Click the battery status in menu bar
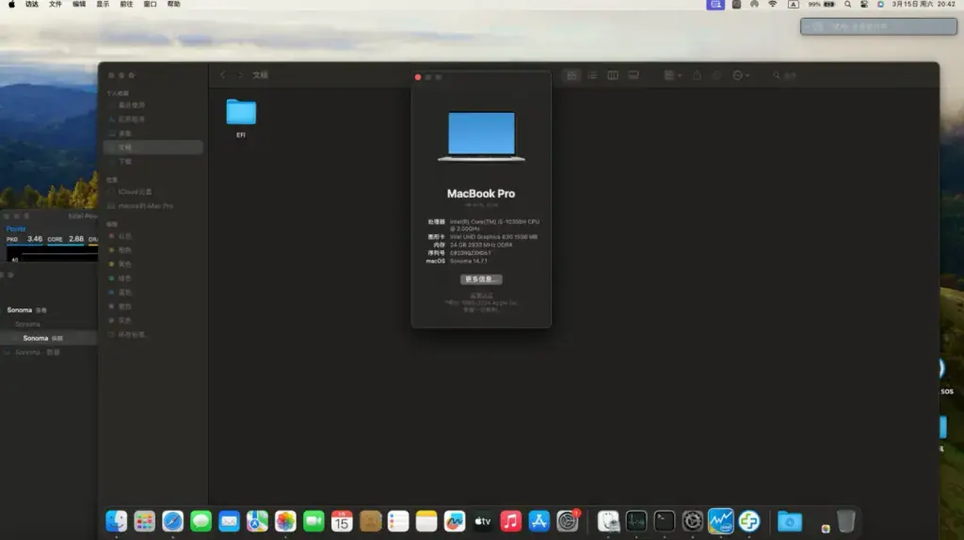Image resolution: width=964 pixels, height=540 pixels. click(821, 5)
